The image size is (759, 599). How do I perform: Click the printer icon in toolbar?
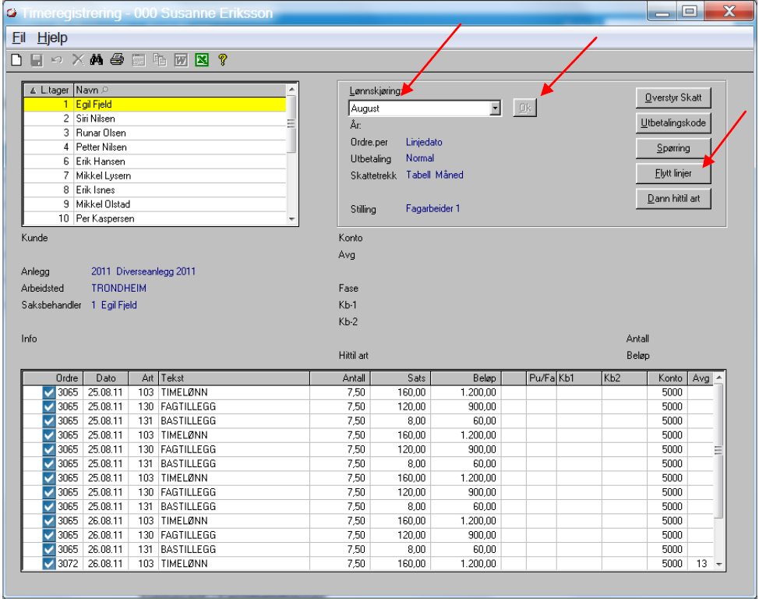pos(118,59)
